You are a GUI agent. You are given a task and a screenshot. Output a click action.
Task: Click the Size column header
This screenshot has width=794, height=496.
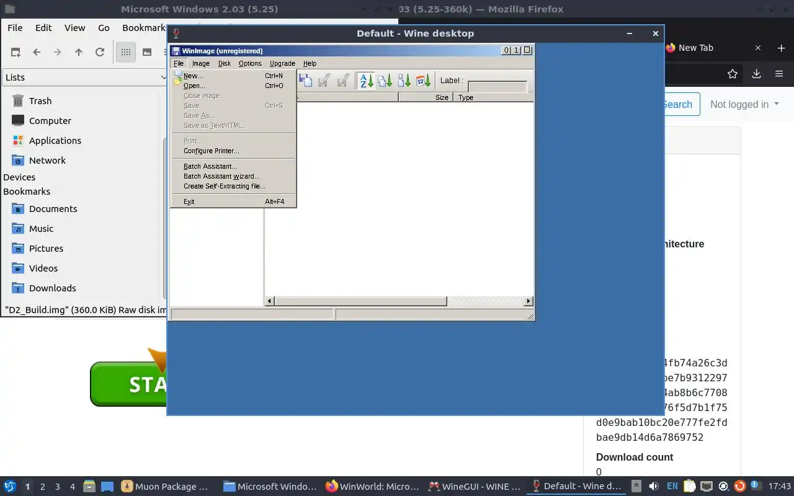426,97
